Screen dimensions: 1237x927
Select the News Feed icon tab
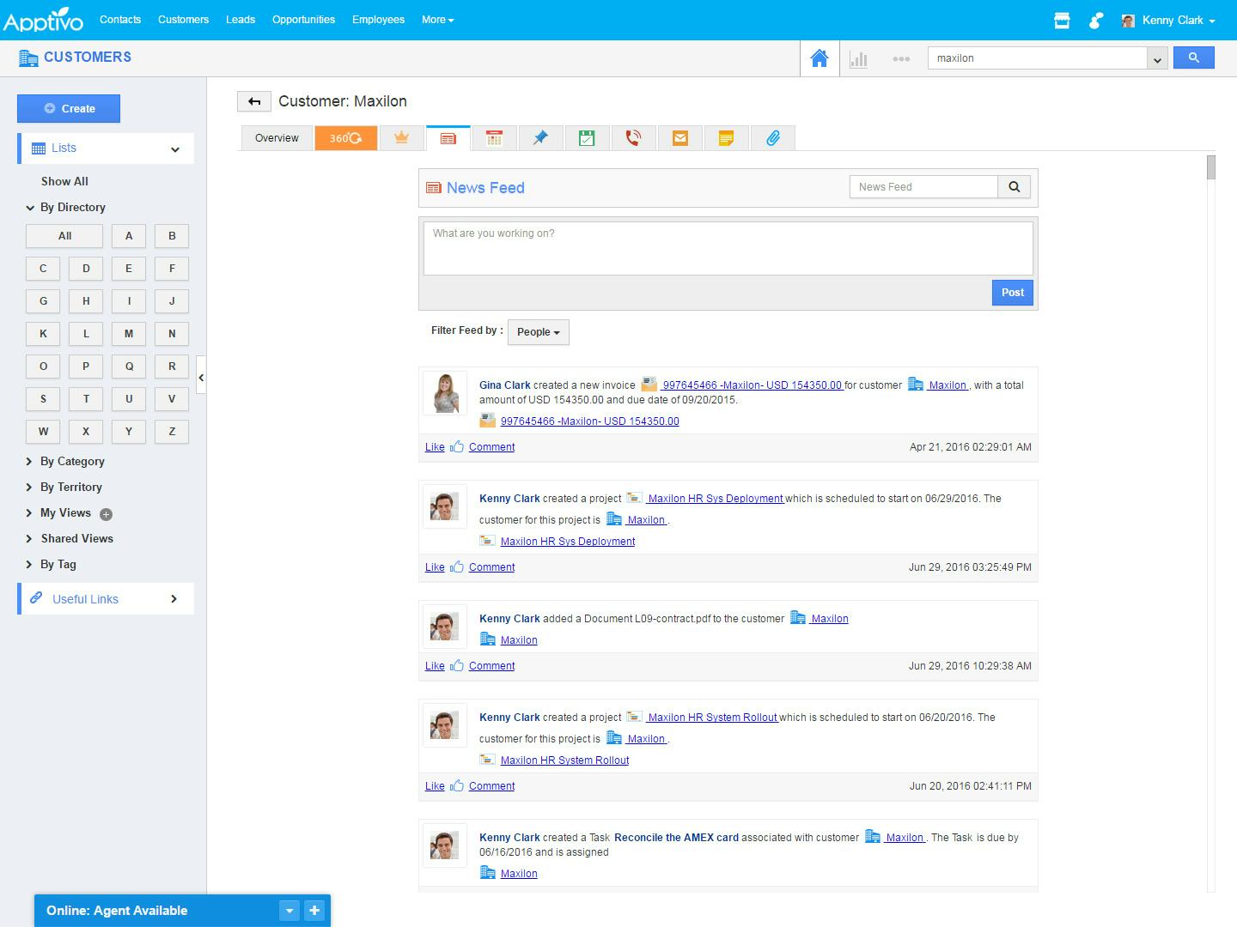[448, 138]
